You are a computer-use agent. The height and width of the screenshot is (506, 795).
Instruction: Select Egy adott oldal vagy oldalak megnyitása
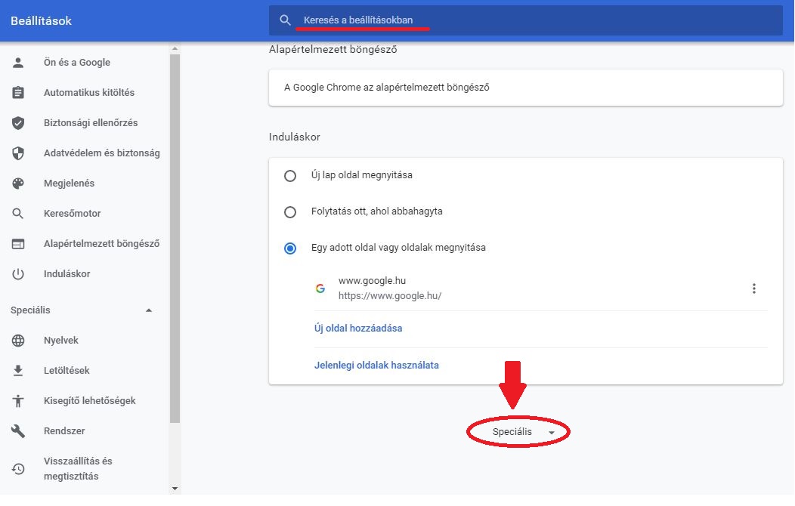290,248
